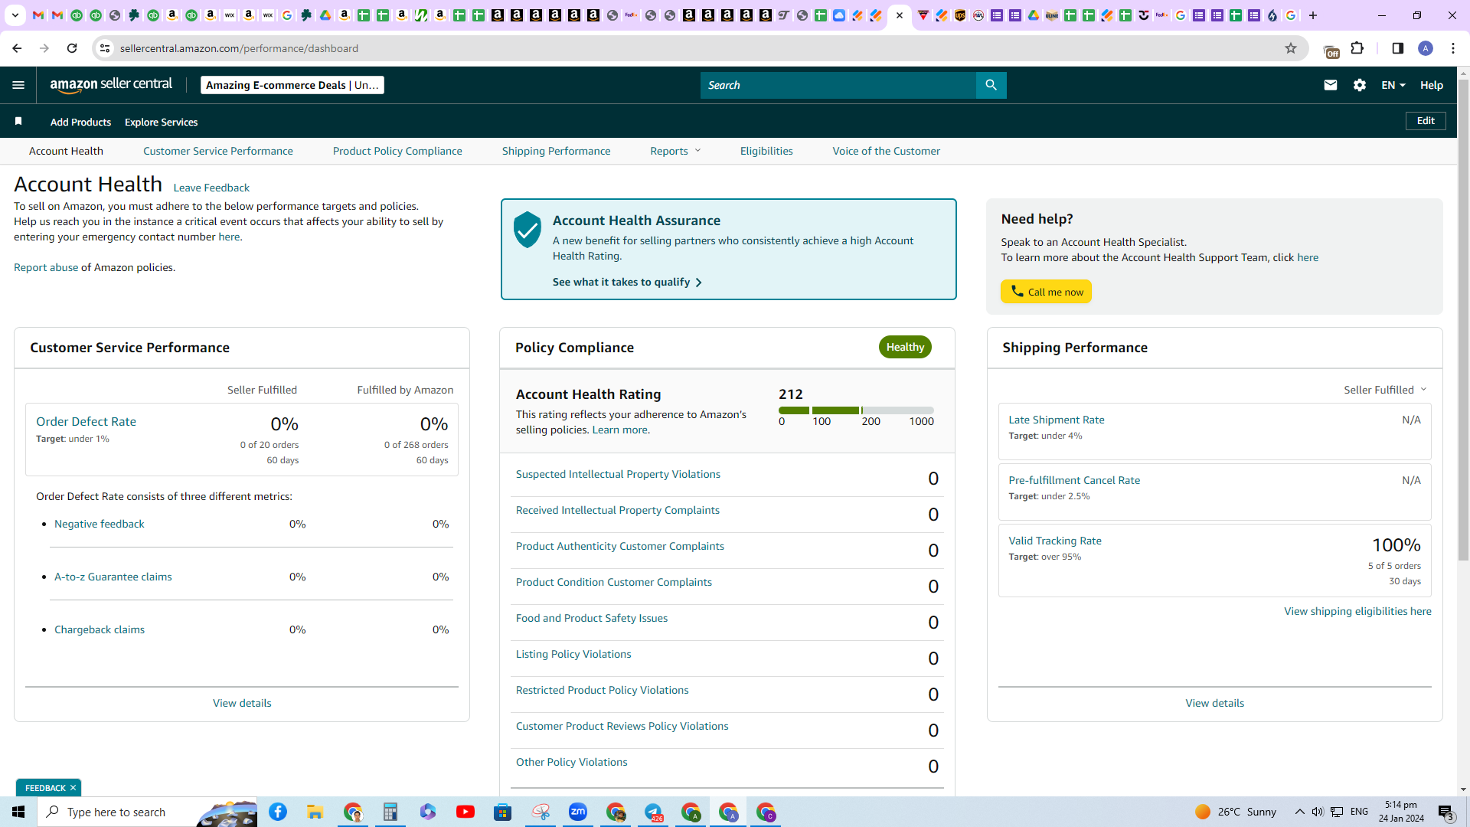This screenshot has width=1470, height=827.
Task: Open the settings gear icon
Action: pos(1360,85)
